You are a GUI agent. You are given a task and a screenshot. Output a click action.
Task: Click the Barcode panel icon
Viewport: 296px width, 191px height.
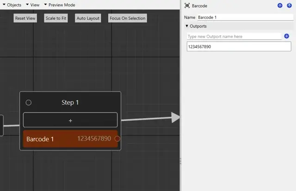point(187,6)
